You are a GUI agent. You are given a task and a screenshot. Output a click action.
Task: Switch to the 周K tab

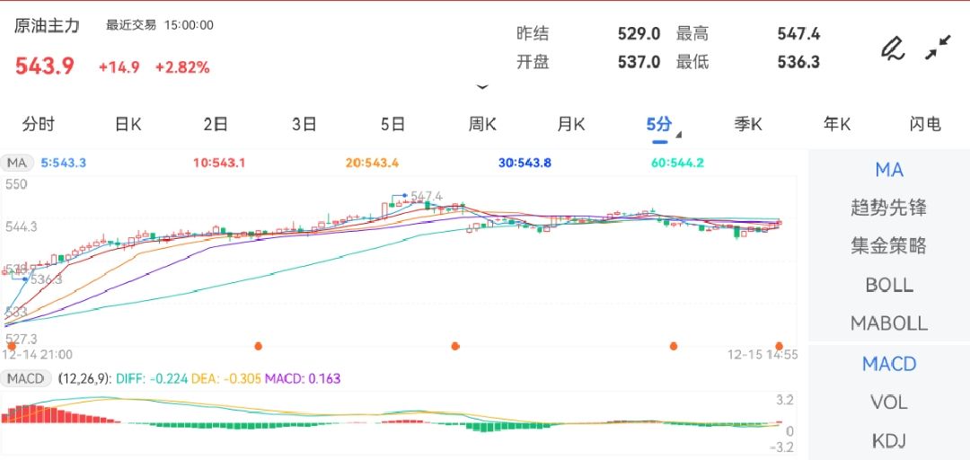pos(482,125)
